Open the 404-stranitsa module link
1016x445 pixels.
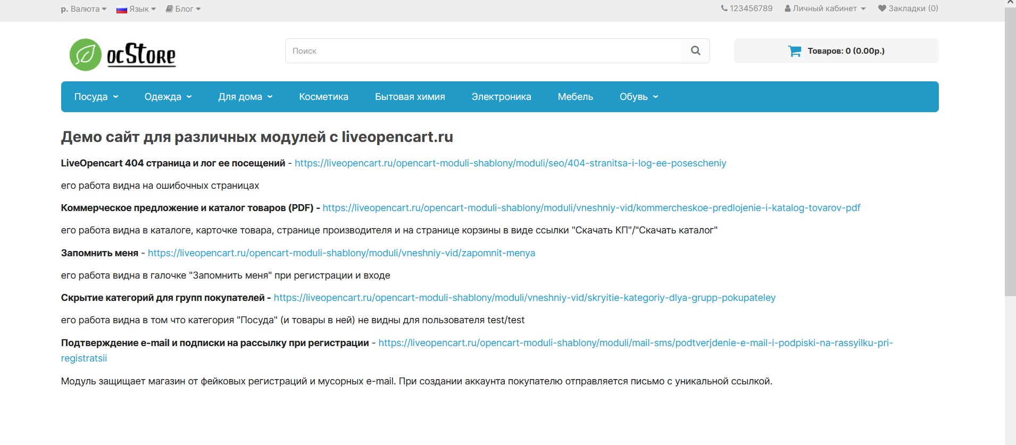pyautogui.click(x=510, y=163)
